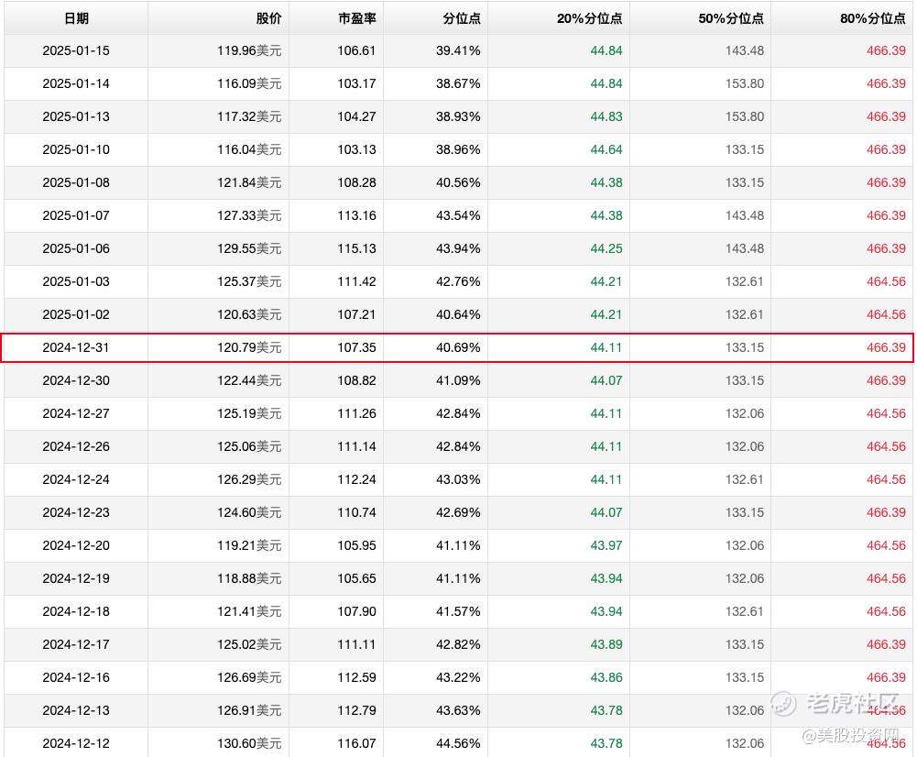
Task: Click the @美股投资网 watermark text
Action: [x=850, y=735]
